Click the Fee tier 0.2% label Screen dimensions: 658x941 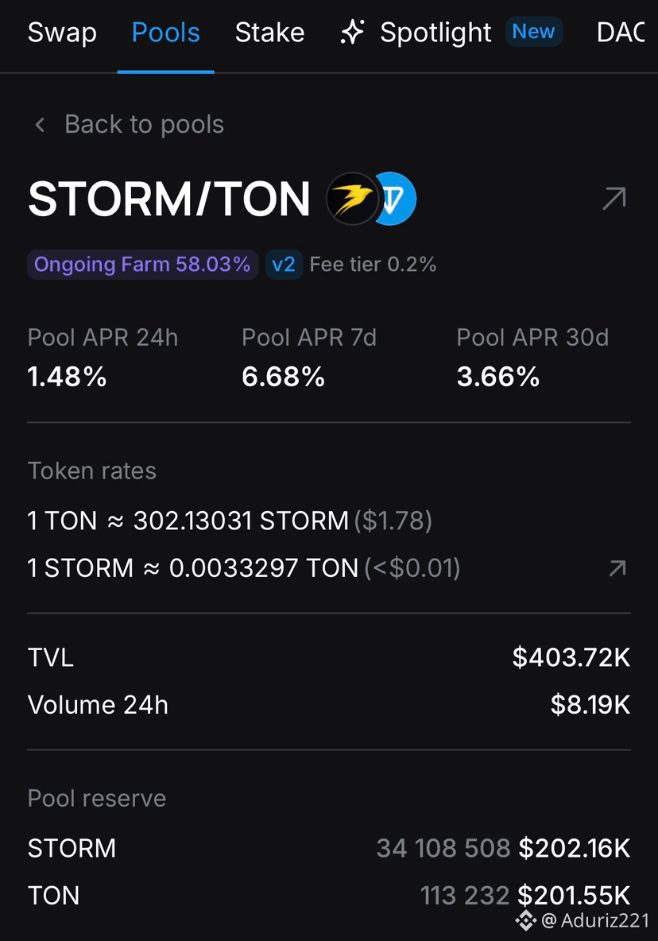click(373, 265)
